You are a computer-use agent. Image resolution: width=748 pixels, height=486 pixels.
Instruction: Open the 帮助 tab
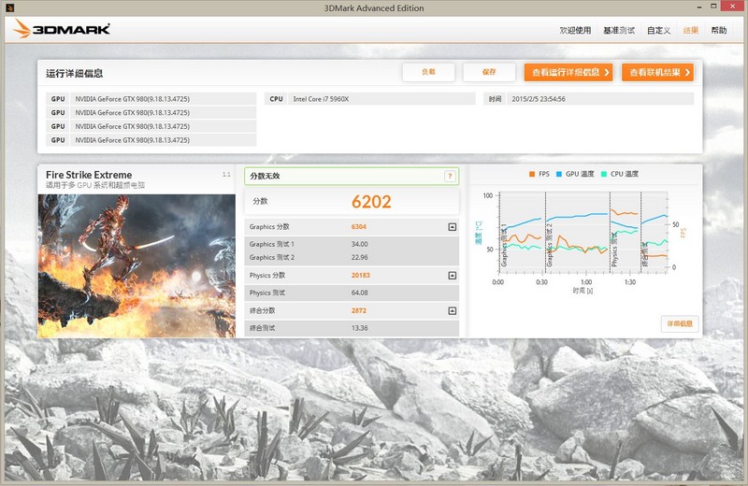tap(719, 31)
